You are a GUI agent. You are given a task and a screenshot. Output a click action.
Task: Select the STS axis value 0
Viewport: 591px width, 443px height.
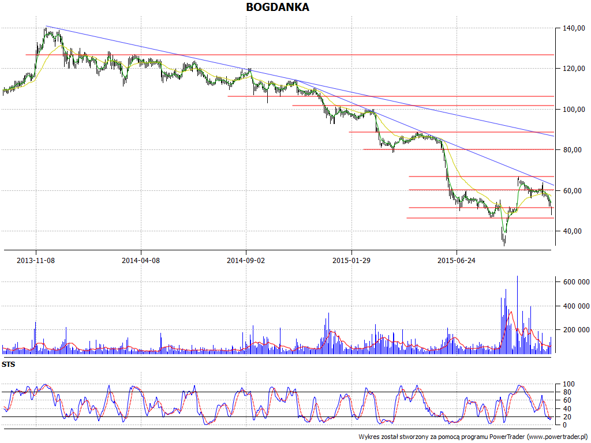[564, 425]
